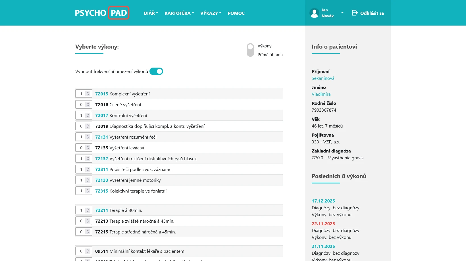Click the PsychoPad logo

point(102,13)
